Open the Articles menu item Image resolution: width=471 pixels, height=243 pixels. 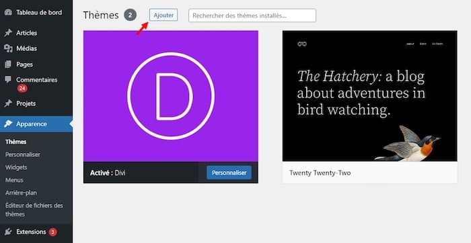pyautogui.click(x=27, y=33)
